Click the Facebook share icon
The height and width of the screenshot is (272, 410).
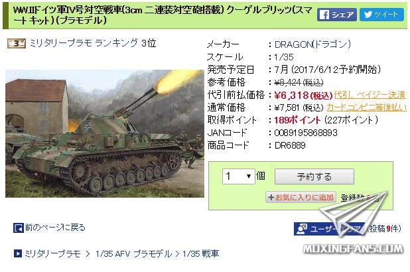click(x=324, y=15)
